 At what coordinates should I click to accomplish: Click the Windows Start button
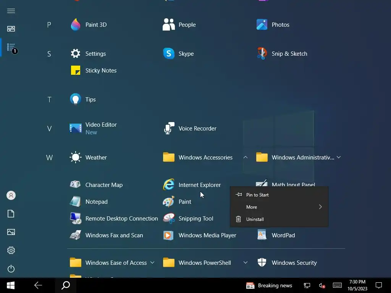10,285
